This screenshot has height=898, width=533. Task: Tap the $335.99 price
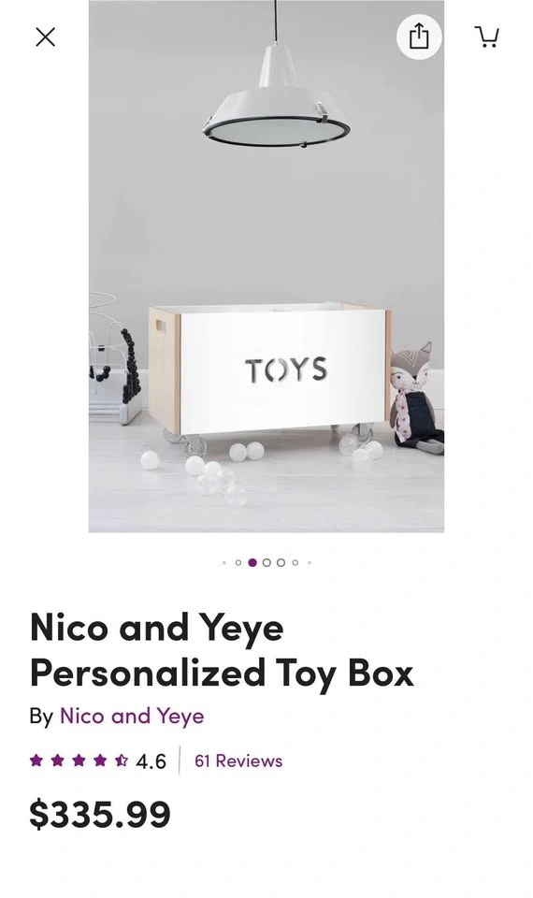(x=100, y=815)
